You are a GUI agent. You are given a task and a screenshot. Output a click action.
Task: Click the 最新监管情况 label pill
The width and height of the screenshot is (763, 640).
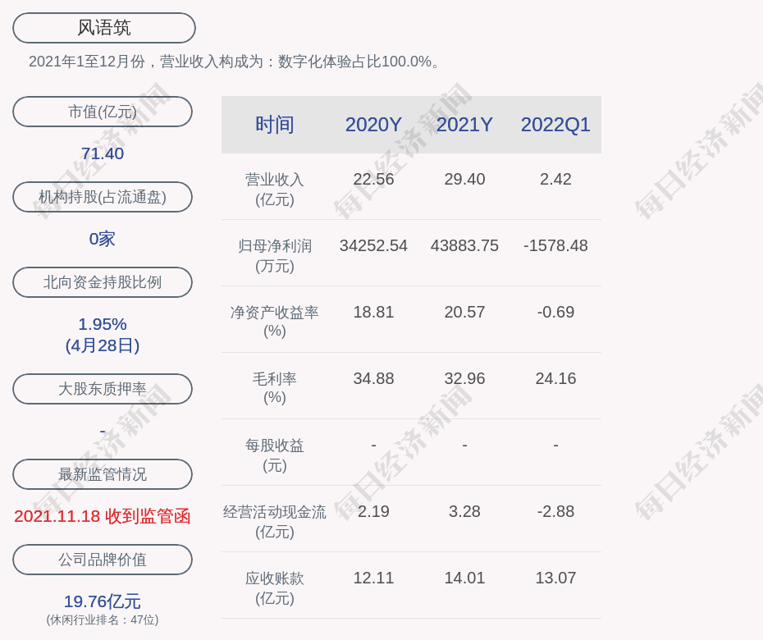(x=103, y=473)
